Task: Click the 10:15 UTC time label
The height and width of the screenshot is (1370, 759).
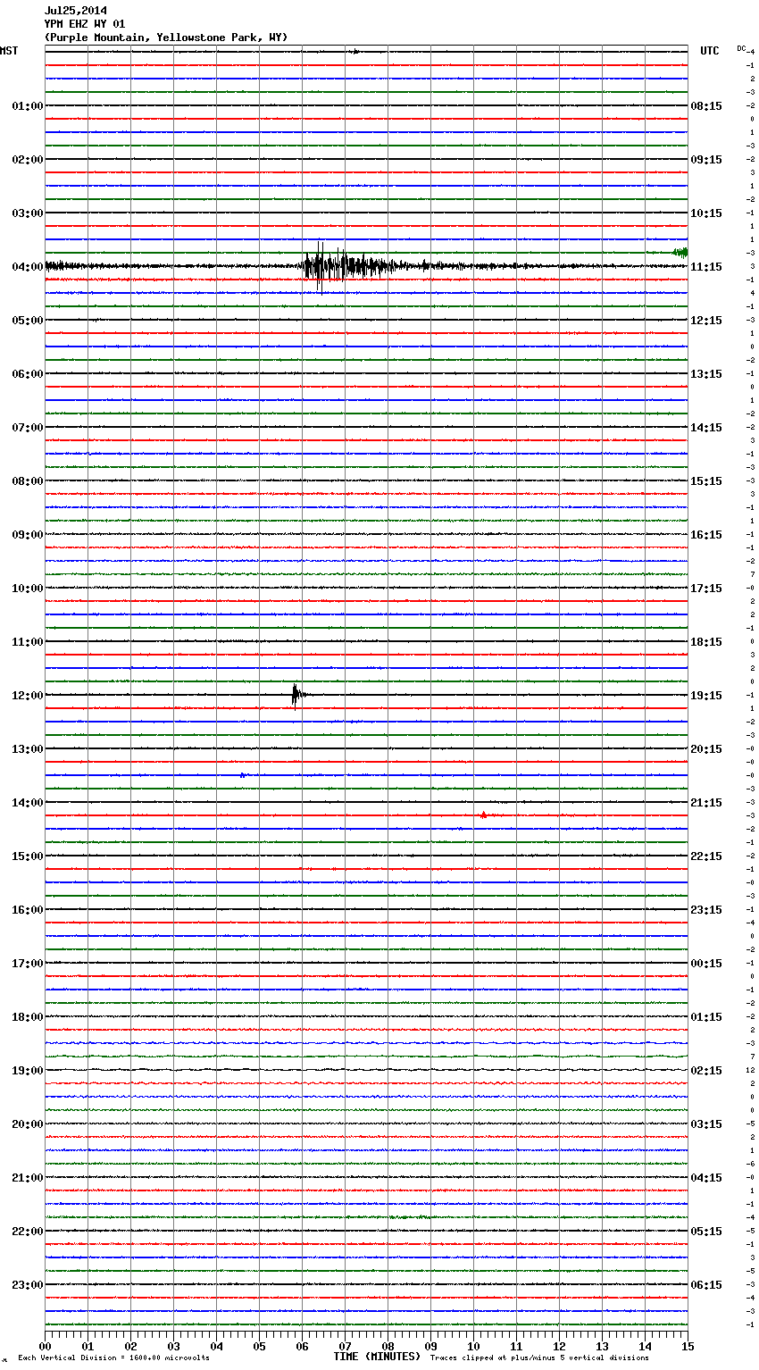Action: [706, 213]
